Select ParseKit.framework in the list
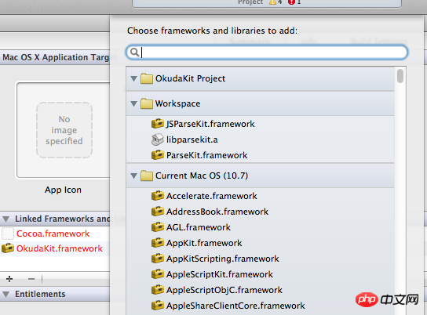 (x=260, y=155)
